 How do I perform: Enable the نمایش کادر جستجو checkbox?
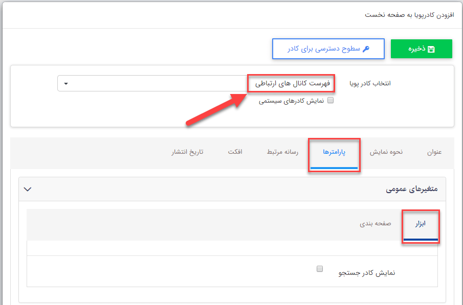[x=320, y=268]
